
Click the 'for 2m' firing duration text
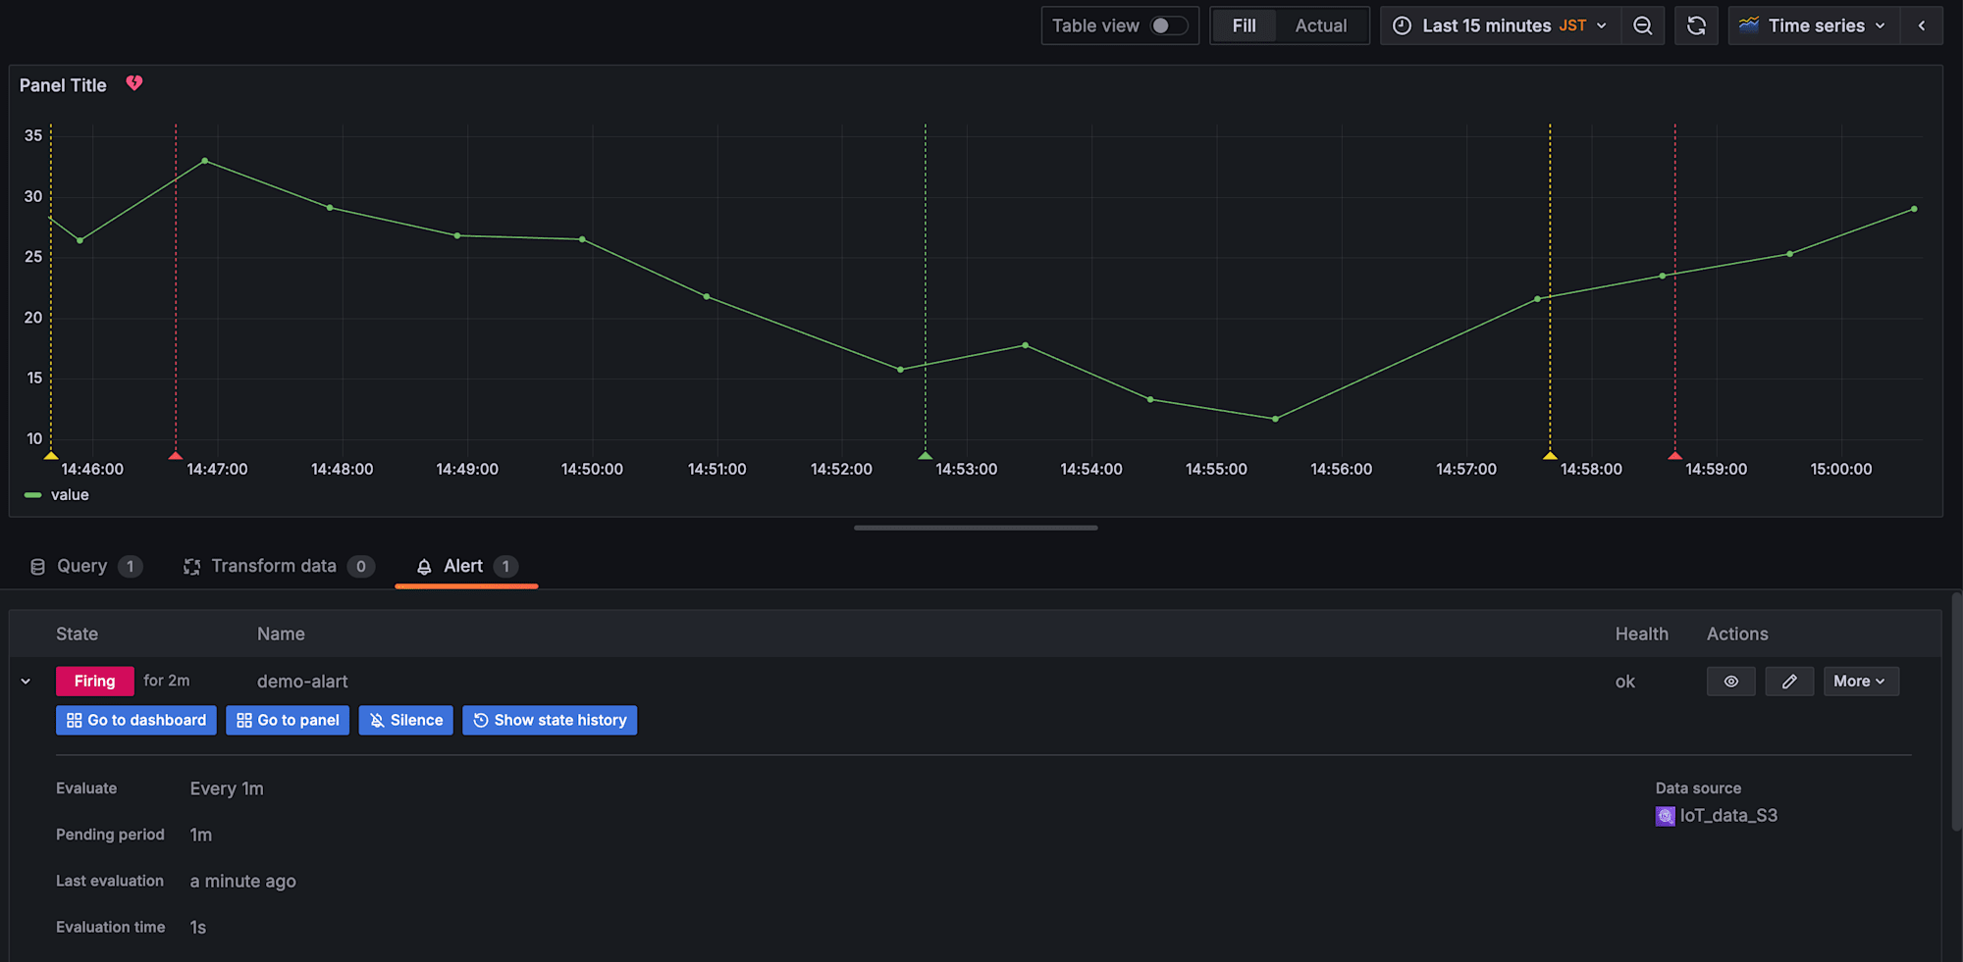(x=167, y=681)
